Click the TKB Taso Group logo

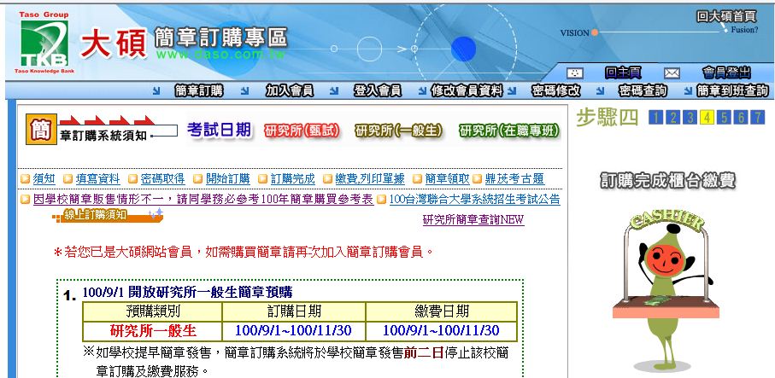point(44,43)
